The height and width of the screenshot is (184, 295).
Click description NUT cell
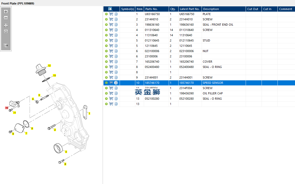click(x=224, y=51)
